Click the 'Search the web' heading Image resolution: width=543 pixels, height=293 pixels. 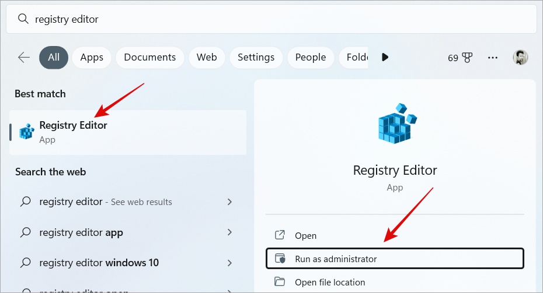pyautogui.click(x=51, y=172)
